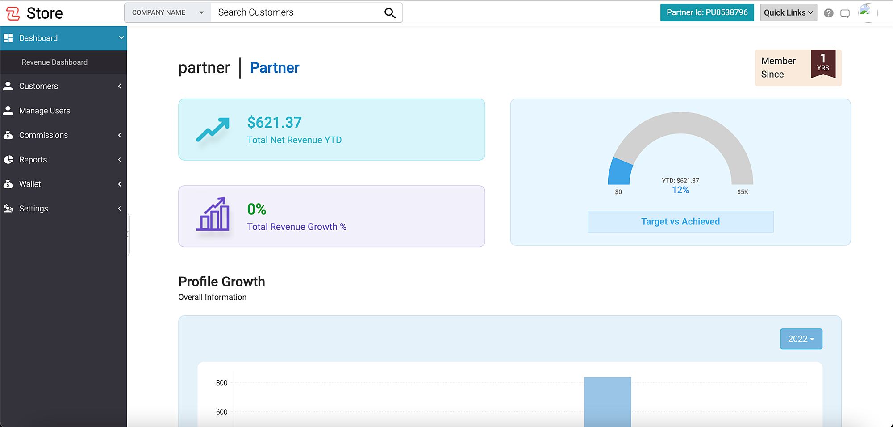This screenshot has height=427, width=893.
Task: Click the search magnifier icon
Action: [390, 13]
